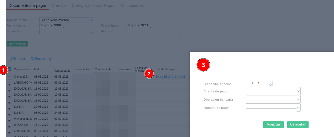Expand the Proveedor dropdown
Viewport: 334px width, 137px height.
point(92,33)
